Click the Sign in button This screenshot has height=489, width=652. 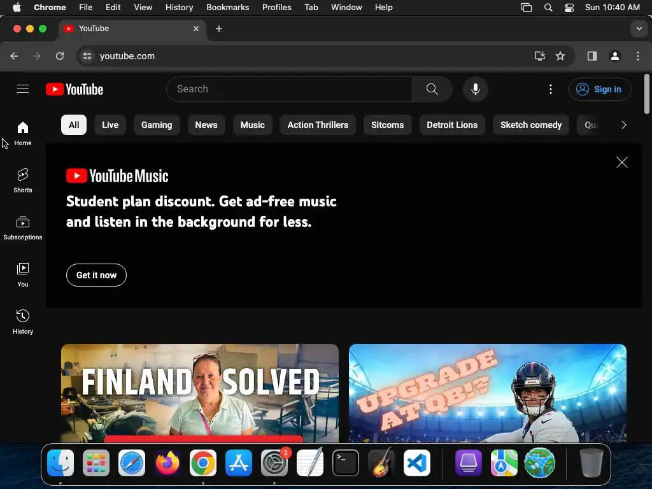click(600, 89)
